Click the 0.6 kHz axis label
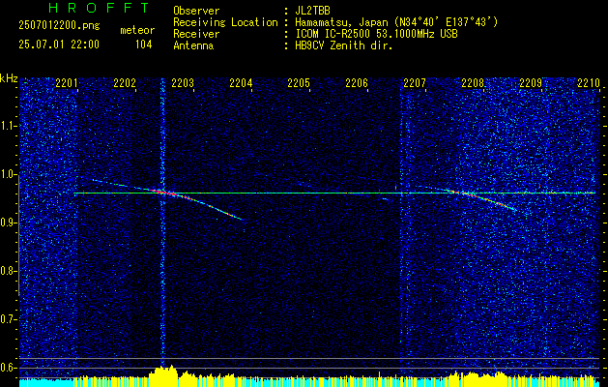608x387 pixels. (x=9, y=368)
